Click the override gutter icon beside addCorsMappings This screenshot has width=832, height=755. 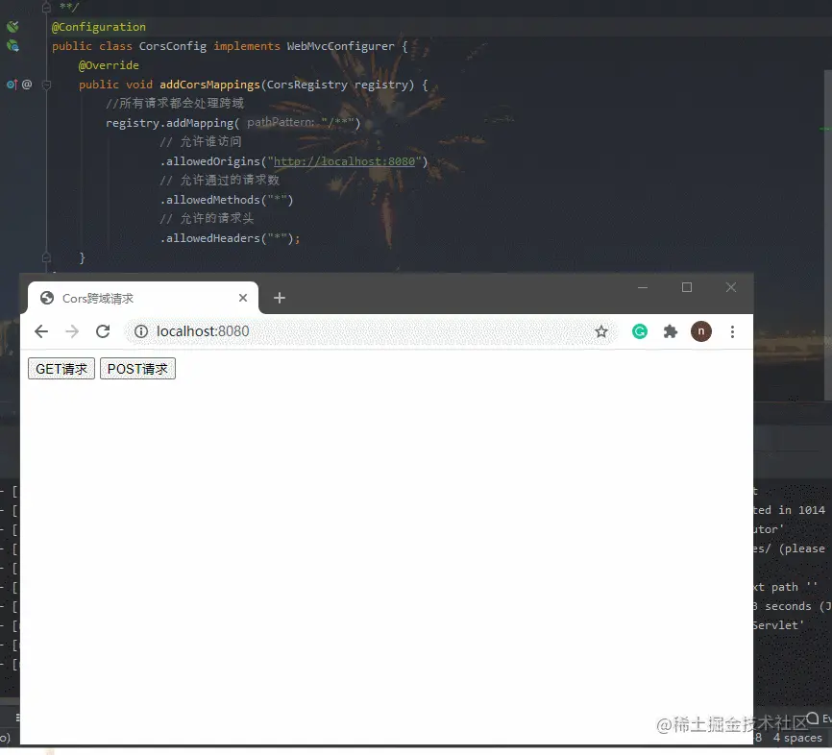[12, 85]
